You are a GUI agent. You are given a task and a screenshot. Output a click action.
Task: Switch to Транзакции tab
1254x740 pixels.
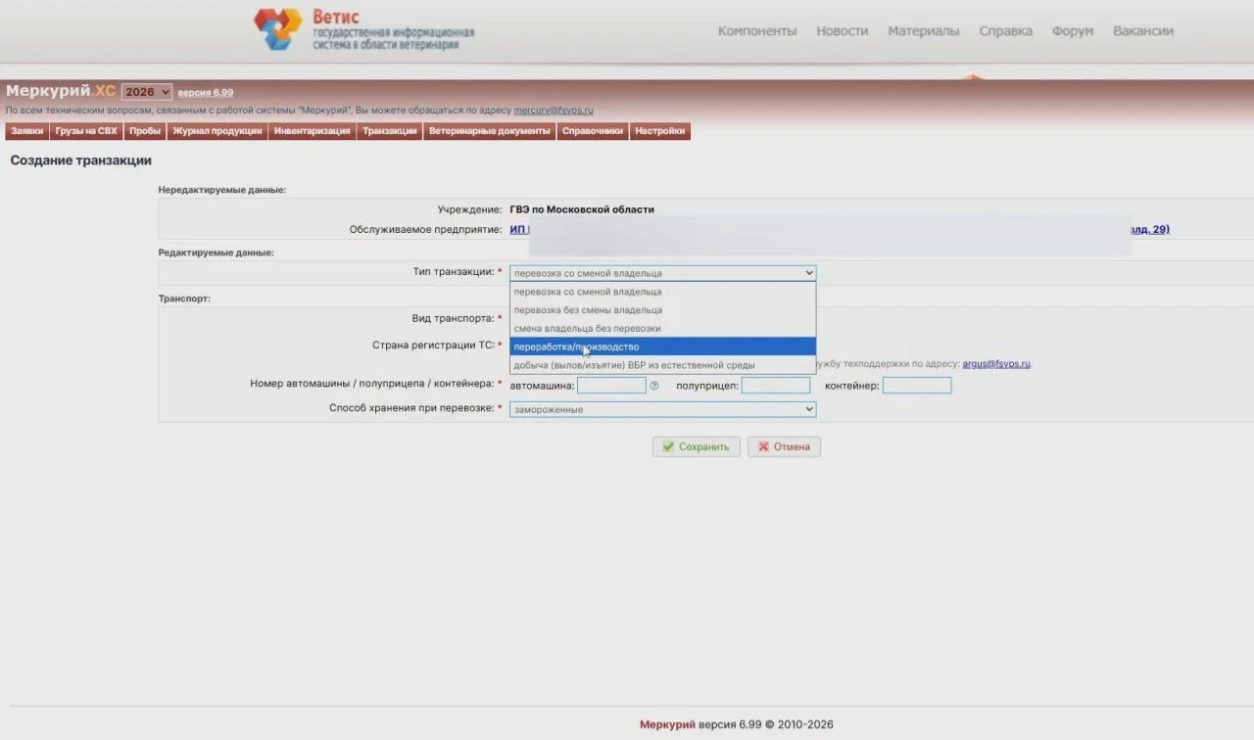pyautogui.click(x=389, y=131)
